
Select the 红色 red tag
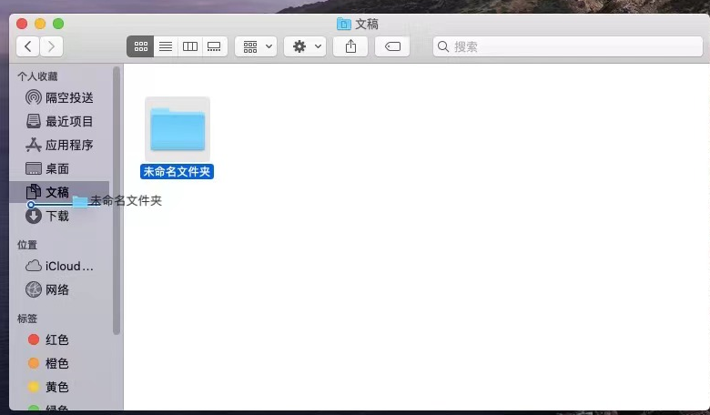[x=56, y=339]
